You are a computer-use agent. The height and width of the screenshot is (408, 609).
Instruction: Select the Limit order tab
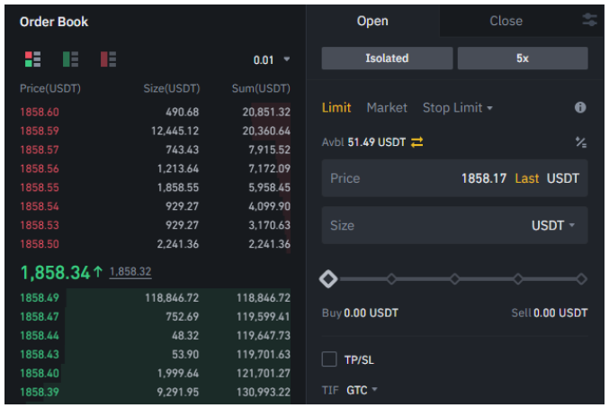336,108
